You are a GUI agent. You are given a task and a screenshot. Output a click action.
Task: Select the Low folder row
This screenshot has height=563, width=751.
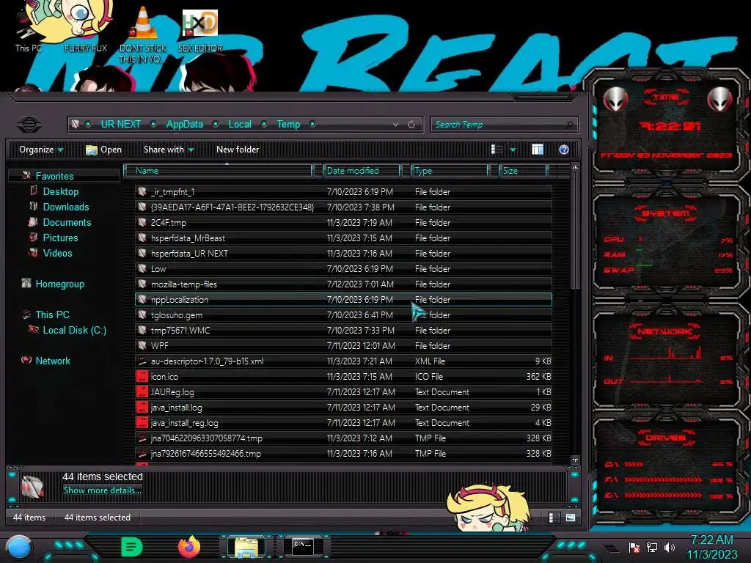click(x=343, y=268)
